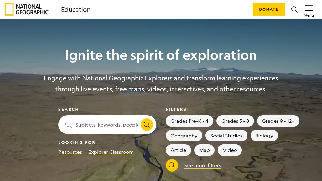Open the header search magnifier icon

tap(294, 9)
